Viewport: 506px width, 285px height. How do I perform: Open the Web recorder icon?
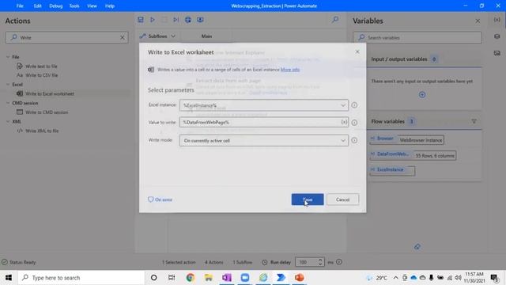188,20
